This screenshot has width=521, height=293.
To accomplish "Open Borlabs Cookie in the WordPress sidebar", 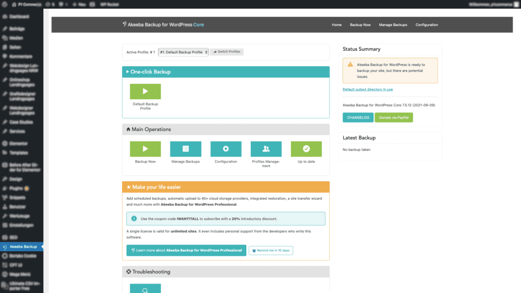I will [x=22, y=256].
